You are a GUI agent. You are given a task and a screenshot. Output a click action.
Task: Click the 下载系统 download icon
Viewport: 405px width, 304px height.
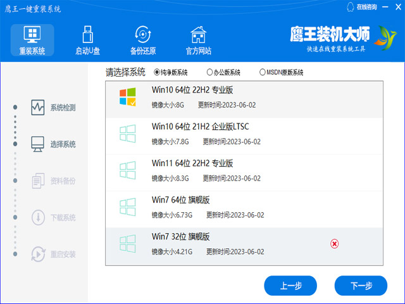pyautogui.click(x=38, y=217)
